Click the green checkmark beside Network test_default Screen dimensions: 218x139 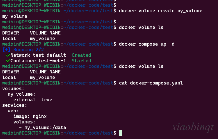pos(8,55)
